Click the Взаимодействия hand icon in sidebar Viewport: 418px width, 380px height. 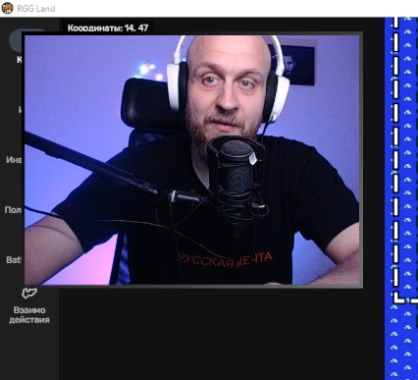[29, 293]
